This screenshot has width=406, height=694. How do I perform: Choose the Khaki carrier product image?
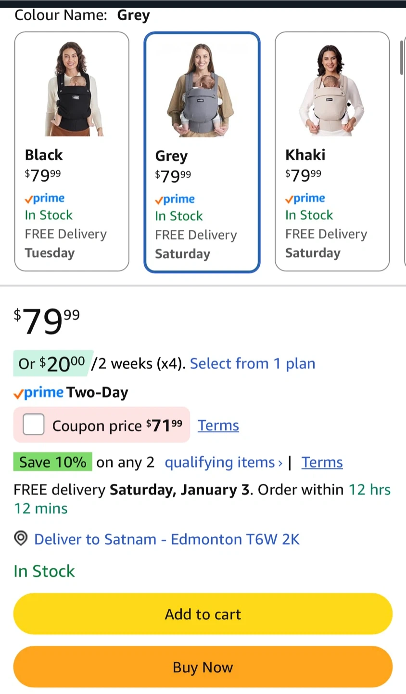[332, 89]
